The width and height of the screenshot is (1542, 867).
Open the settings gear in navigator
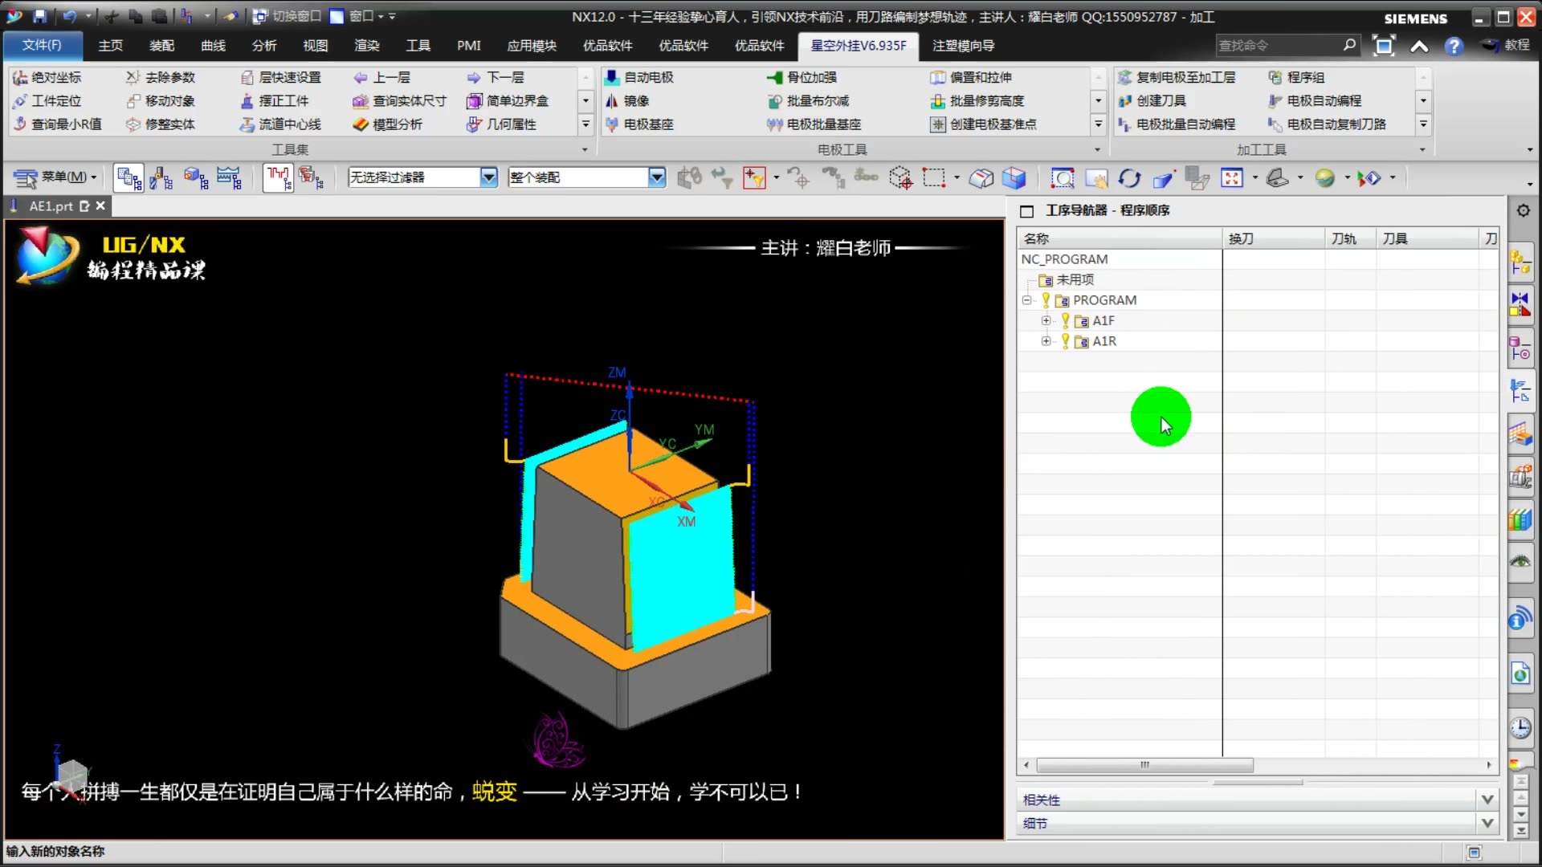pos(1523,210)
